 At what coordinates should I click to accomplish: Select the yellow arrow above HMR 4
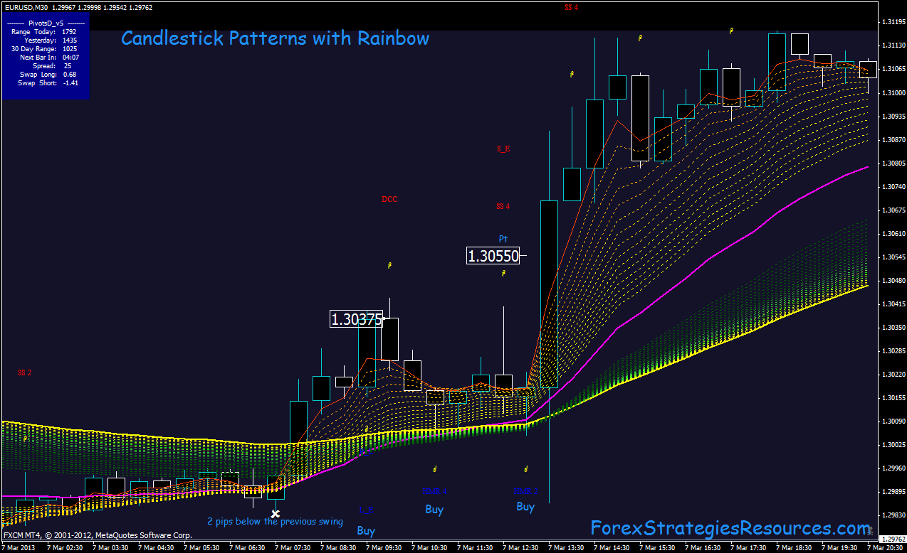tap(434, 468)
